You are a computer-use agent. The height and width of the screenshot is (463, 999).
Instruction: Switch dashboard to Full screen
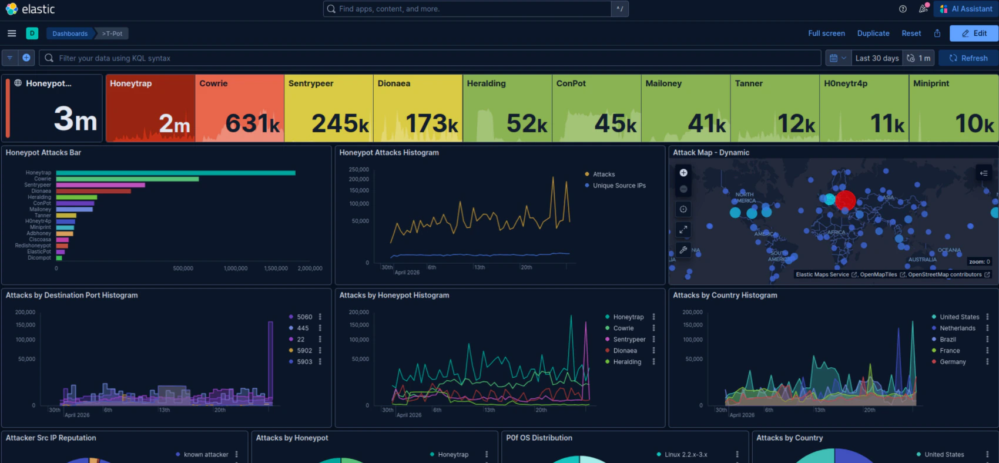coord(826,33)
